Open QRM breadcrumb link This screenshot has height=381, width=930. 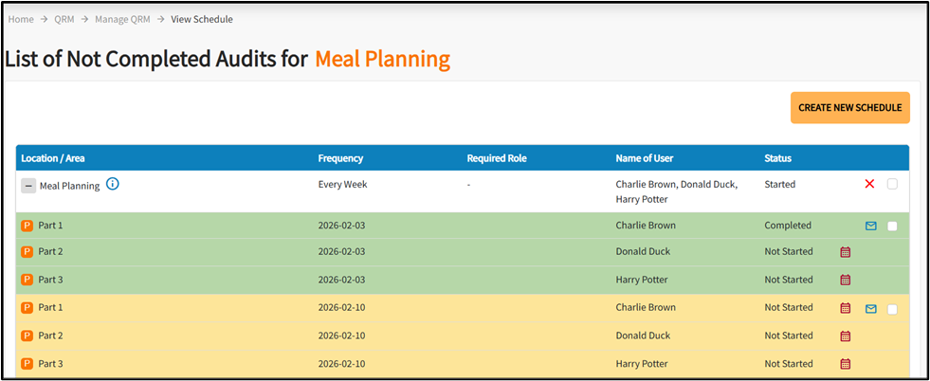click(64, 19)
